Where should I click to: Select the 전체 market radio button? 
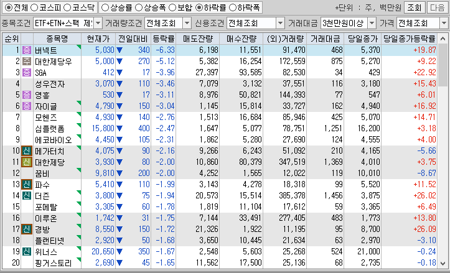pos(9,7)
